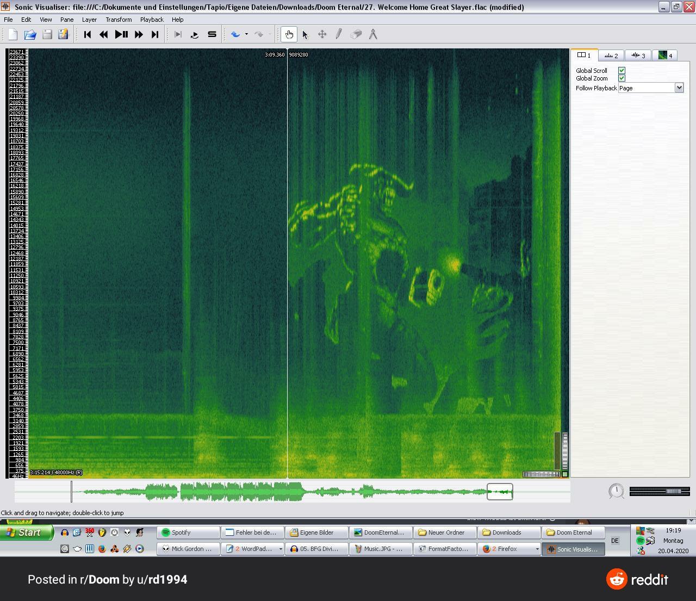
Task: Create a new session with the blank page icon
Action: (13, 34)
